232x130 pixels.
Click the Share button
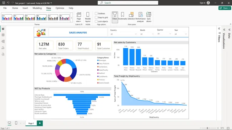(225, 8)
